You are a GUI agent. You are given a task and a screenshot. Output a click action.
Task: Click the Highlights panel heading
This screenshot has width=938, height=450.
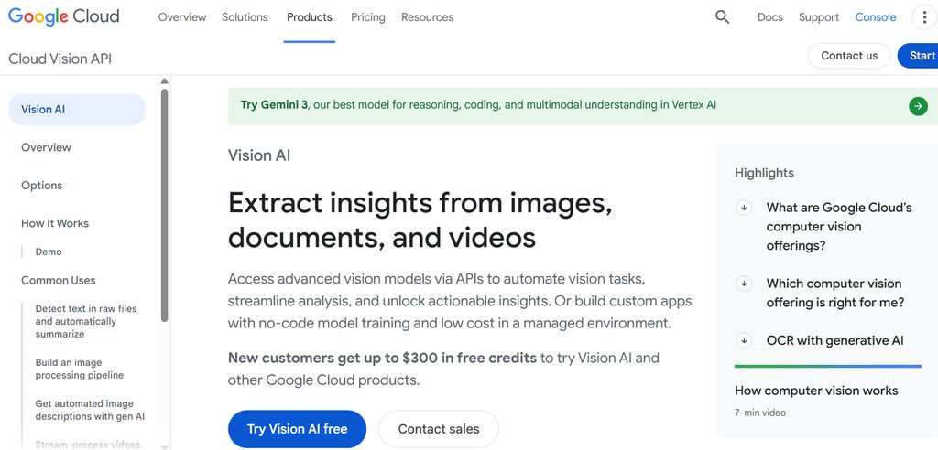coord(764,173)
